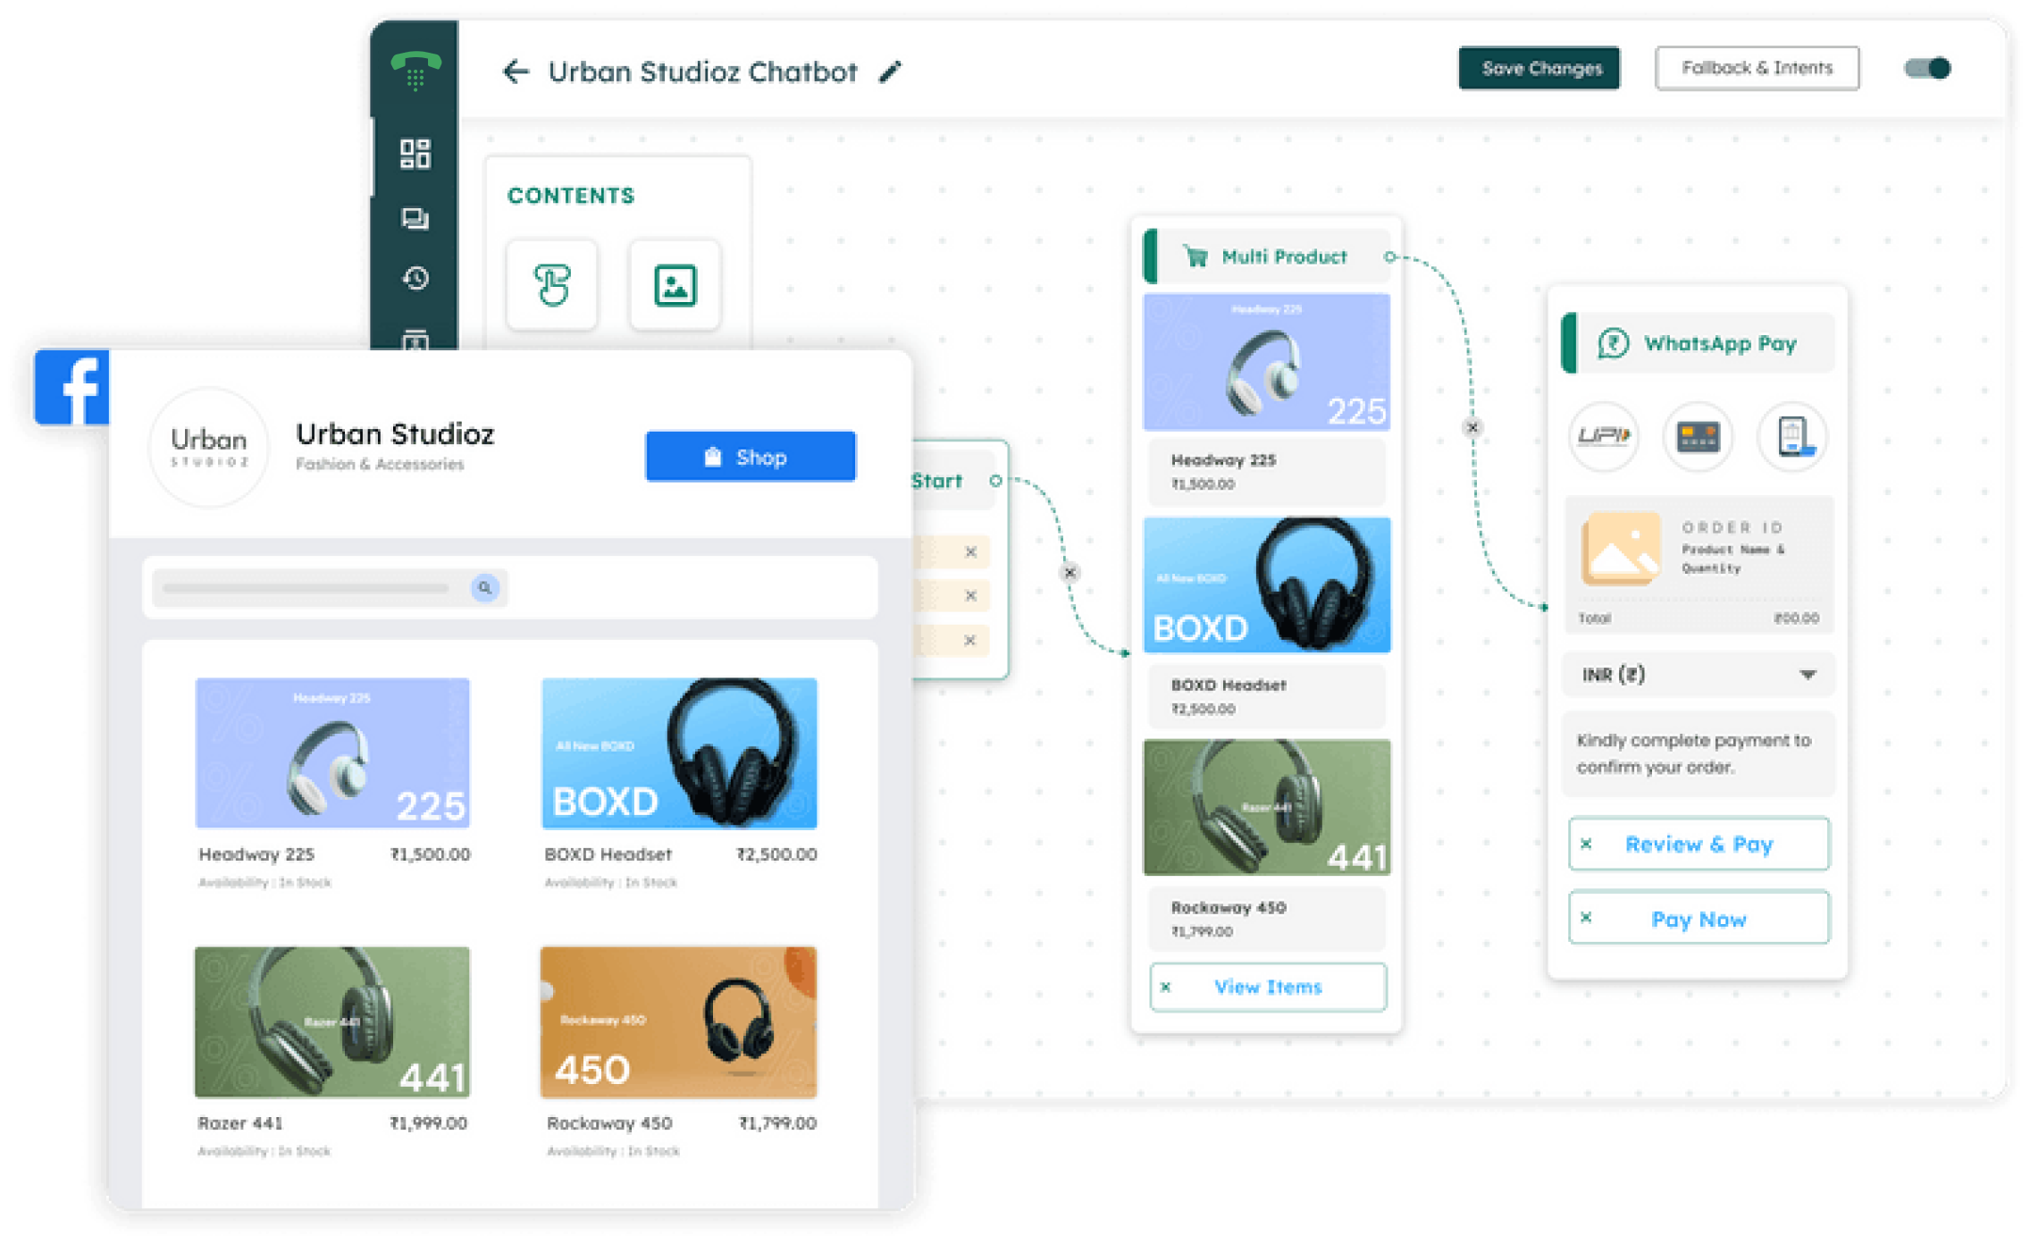Click Razer 441 product name
This screenshot has height=1244, width=2030.
(x=240, y=1122)
